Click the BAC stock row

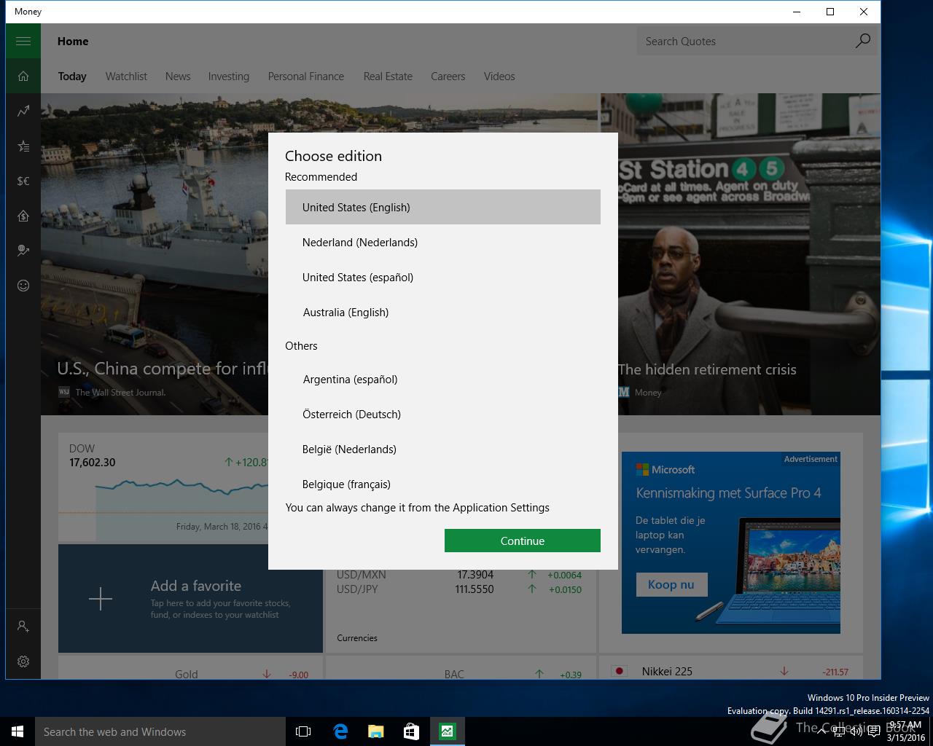point(459,674)
